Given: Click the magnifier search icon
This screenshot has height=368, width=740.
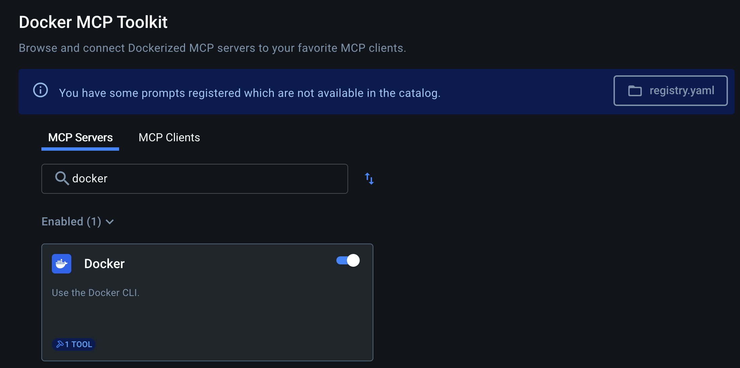Looking at the screenshot, I should coord(62,178).
